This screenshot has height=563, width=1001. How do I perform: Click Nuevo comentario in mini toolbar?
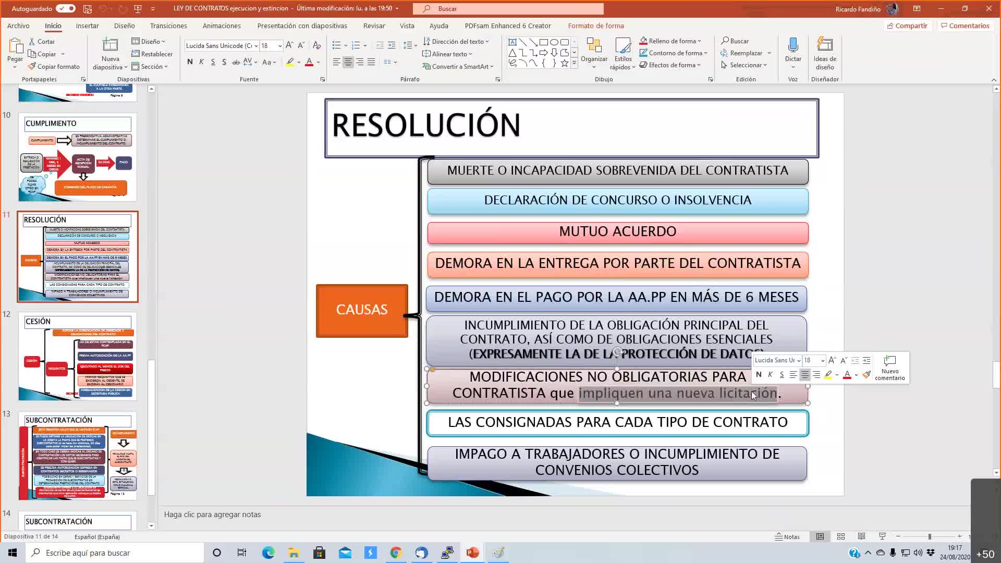click(x=890, y=368)
